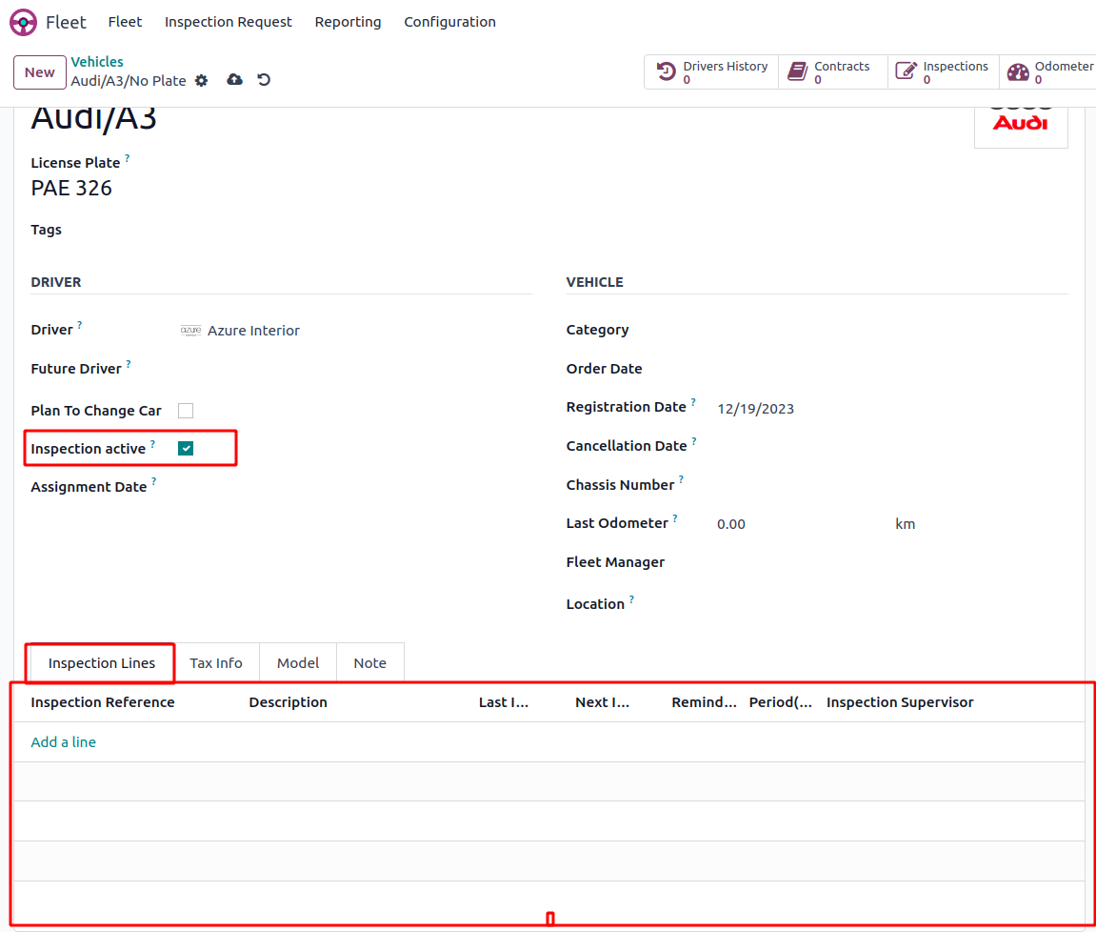
Task: Open Odometer smart button
Action: pyautogui.click(x=1048, y=72)
